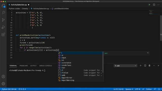This screenshot has width=162, height=91.
Task: Change file encoding UTF-8
Action: pyautogui.click(x=138, y=89)
